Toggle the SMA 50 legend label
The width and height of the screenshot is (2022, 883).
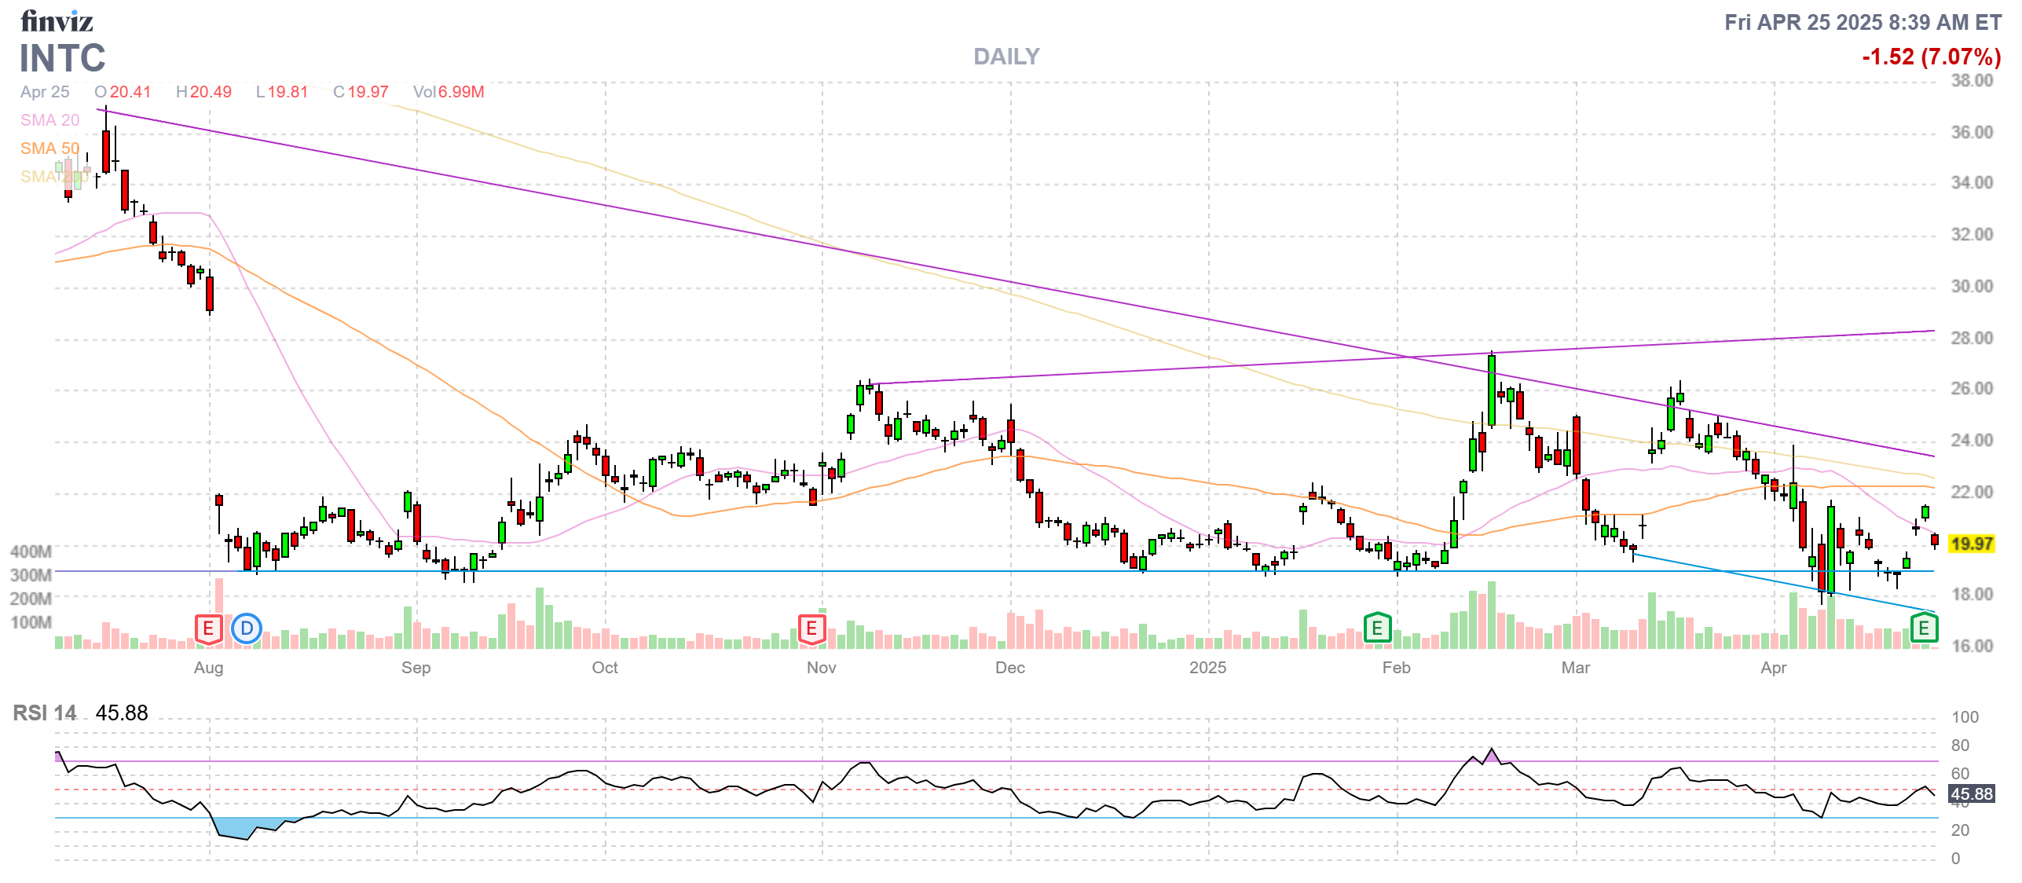(49, 148)
